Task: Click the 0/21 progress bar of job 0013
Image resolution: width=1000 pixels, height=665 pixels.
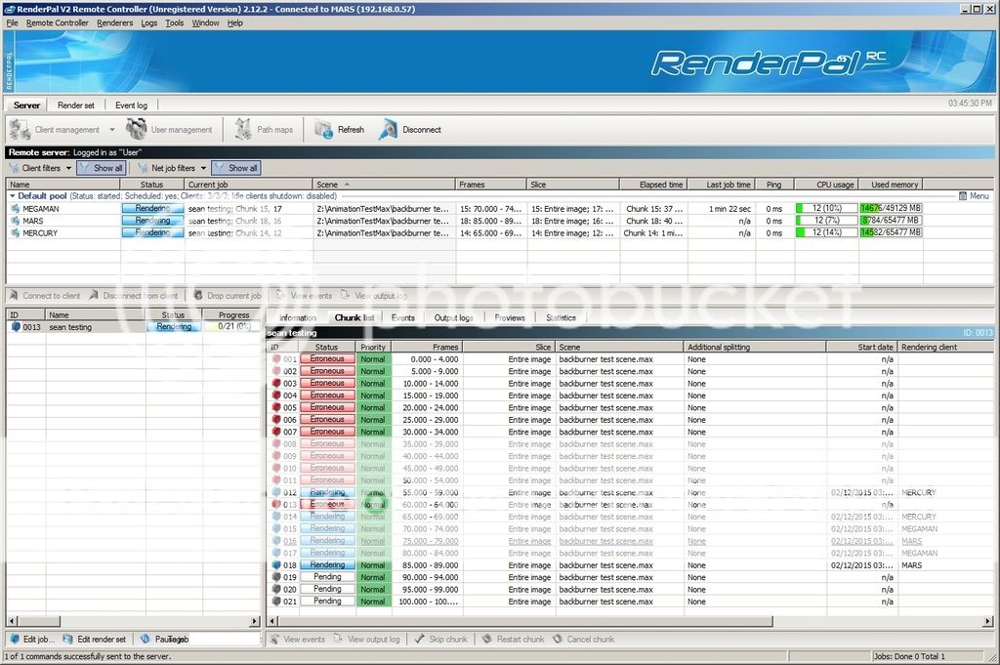Action: click(x=232, y=326)
